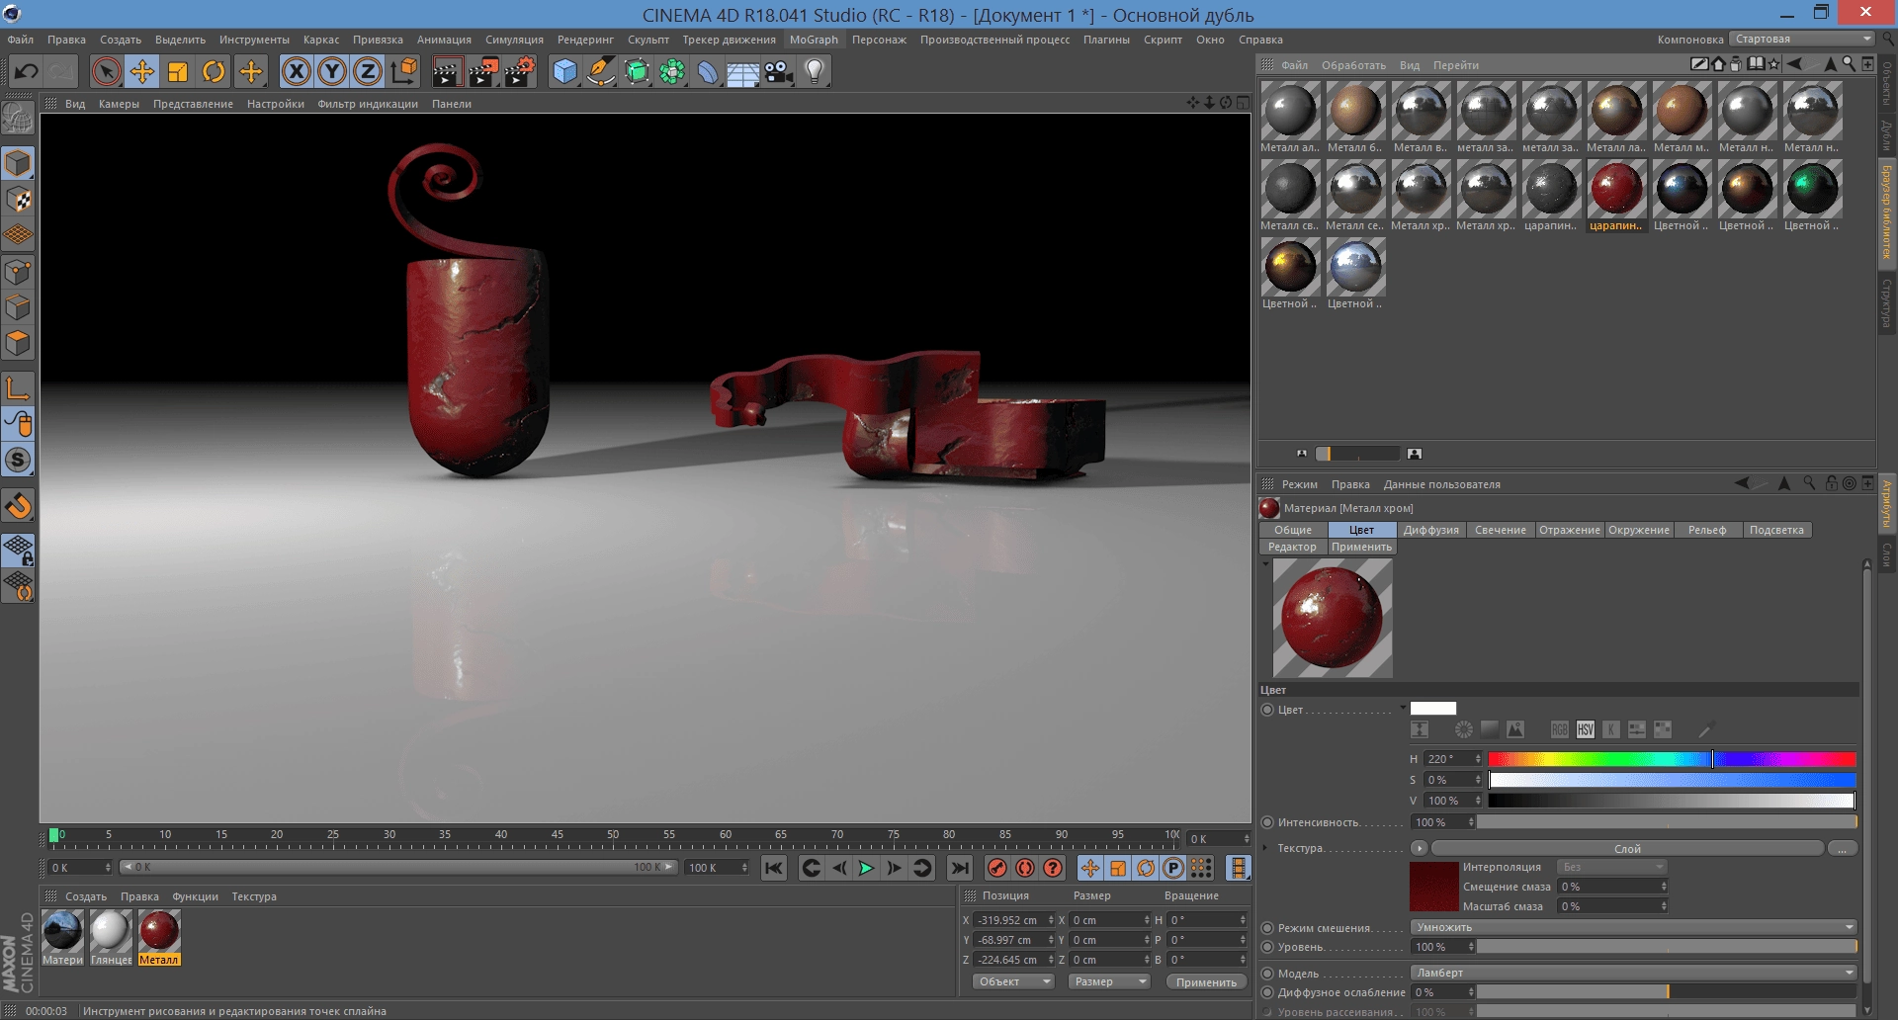This screenshot has height=1020, width=1898.
Task: Open Интерполяция dropdown
Action: 1612,867
